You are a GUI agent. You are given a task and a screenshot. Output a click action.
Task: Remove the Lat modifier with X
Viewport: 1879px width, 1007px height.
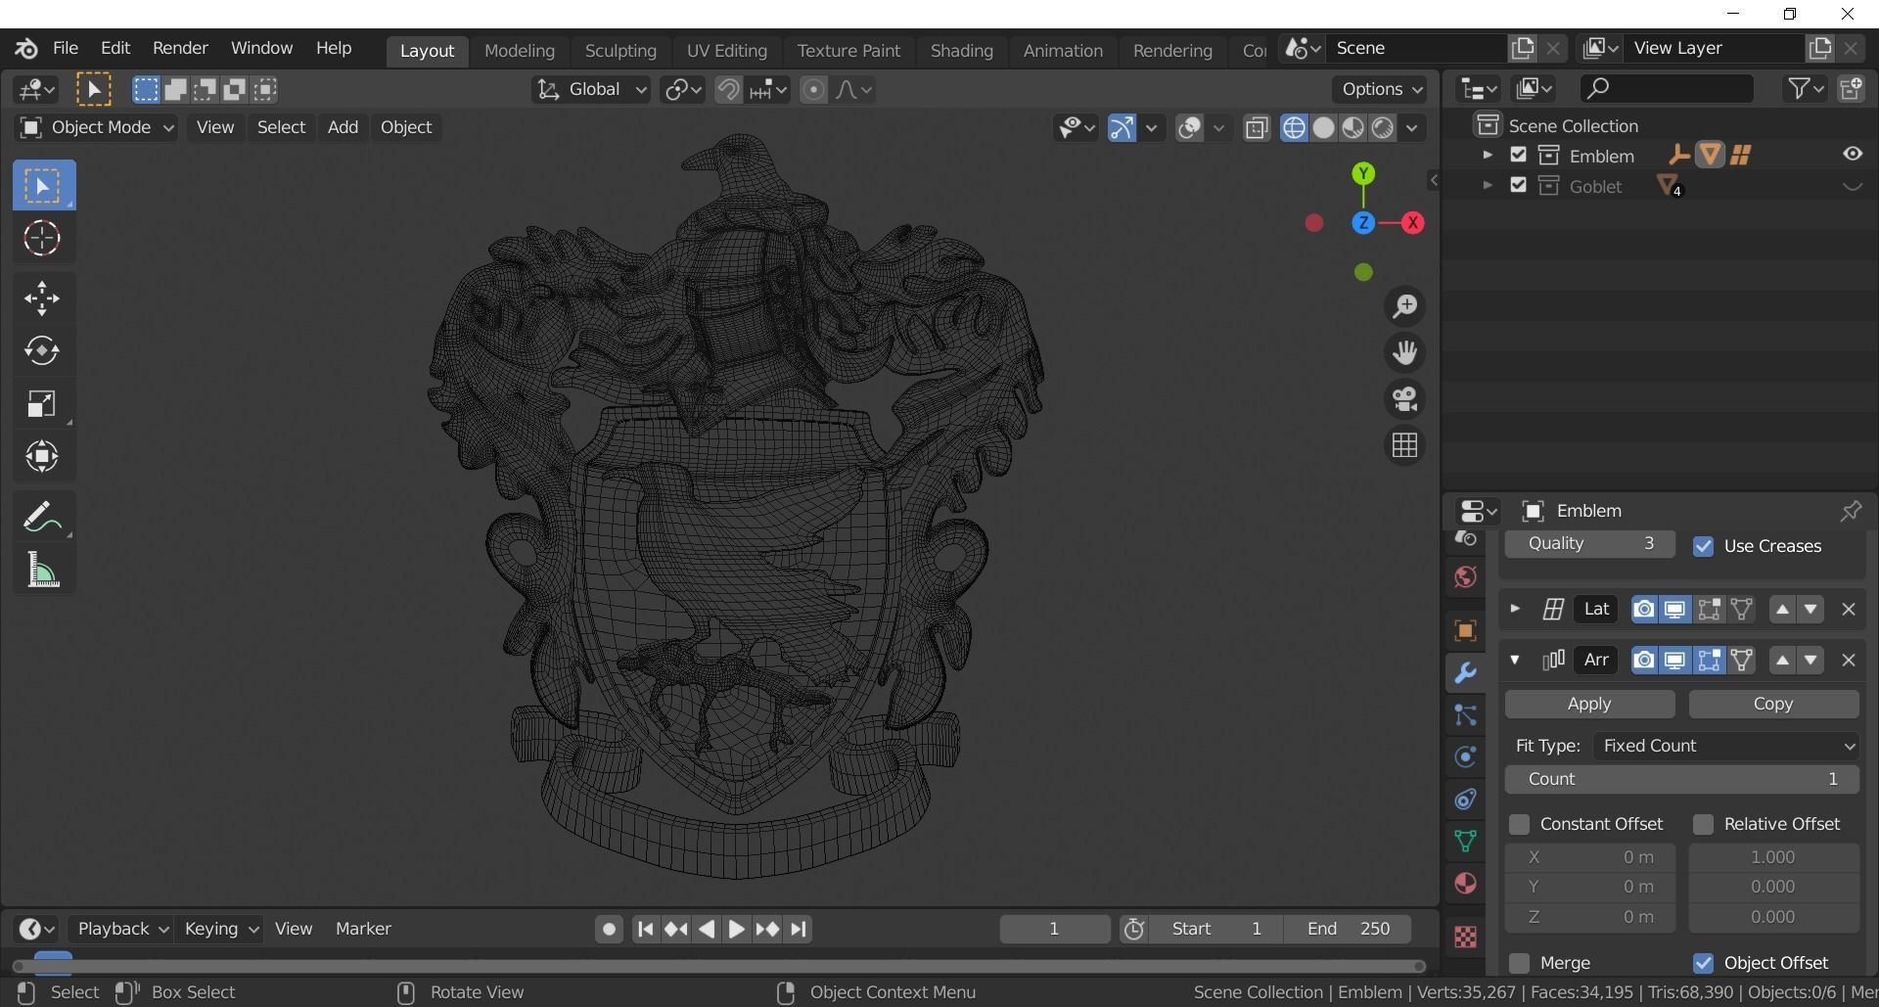1848,609
